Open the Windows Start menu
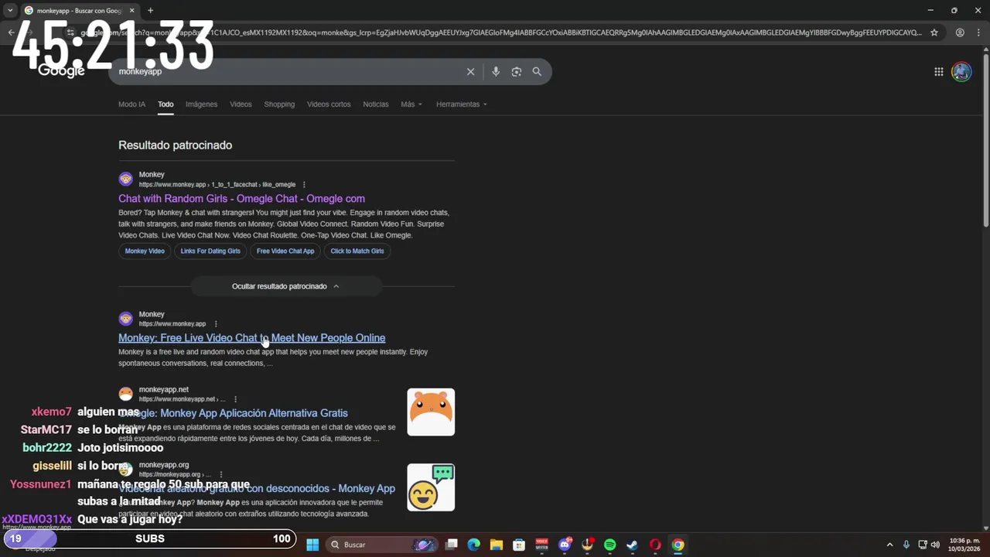This screenshot has height=557, width=990. (312, 545)
